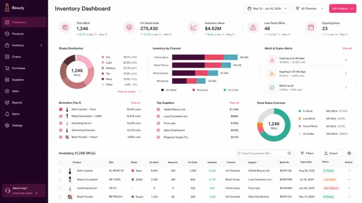Click the Purchases cart icon in sidebar
The width and height of the screenshot is (362, 203).
click(x=7, y=68)
